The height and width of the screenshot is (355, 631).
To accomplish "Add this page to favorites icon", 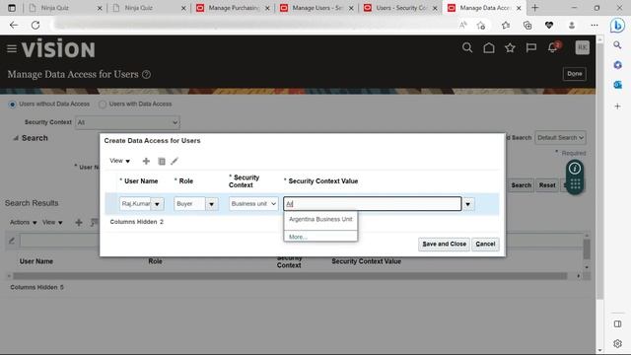I will (x=481, y=25).
